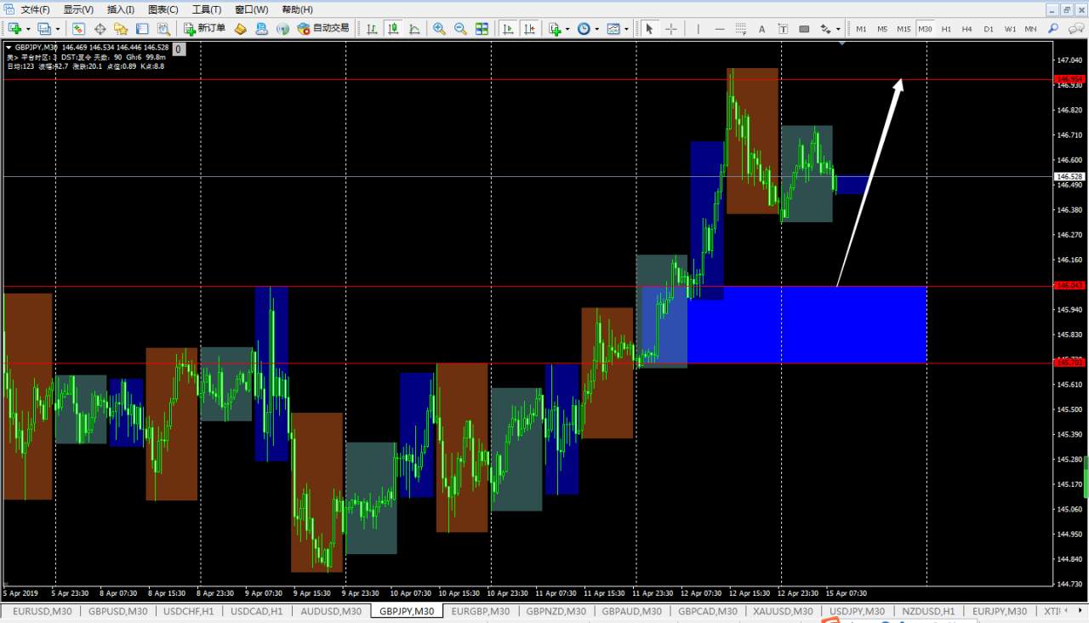
Task: Toggle candlestick chart mode
Action: [x=393, y=29]
